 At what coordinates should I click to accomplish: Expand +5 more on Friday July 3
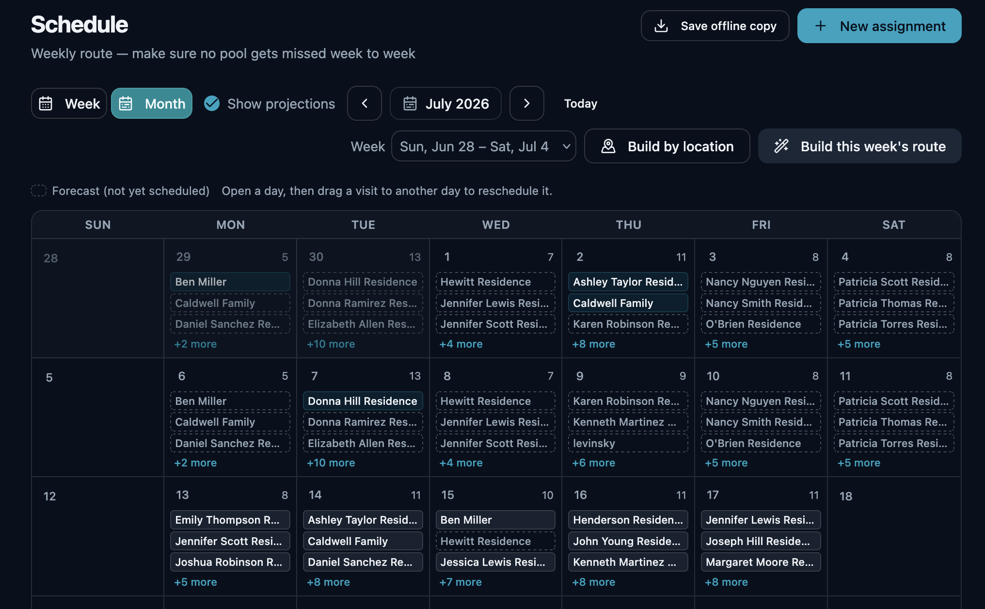click(x=726, y=344)
